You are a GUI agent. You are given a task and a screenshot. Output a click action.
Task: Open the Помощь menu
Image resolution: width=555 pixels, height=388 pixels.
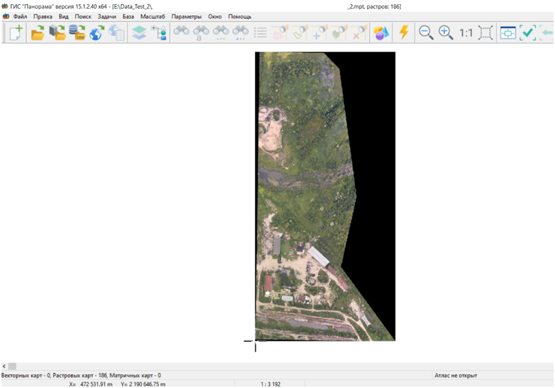point(239,16)
